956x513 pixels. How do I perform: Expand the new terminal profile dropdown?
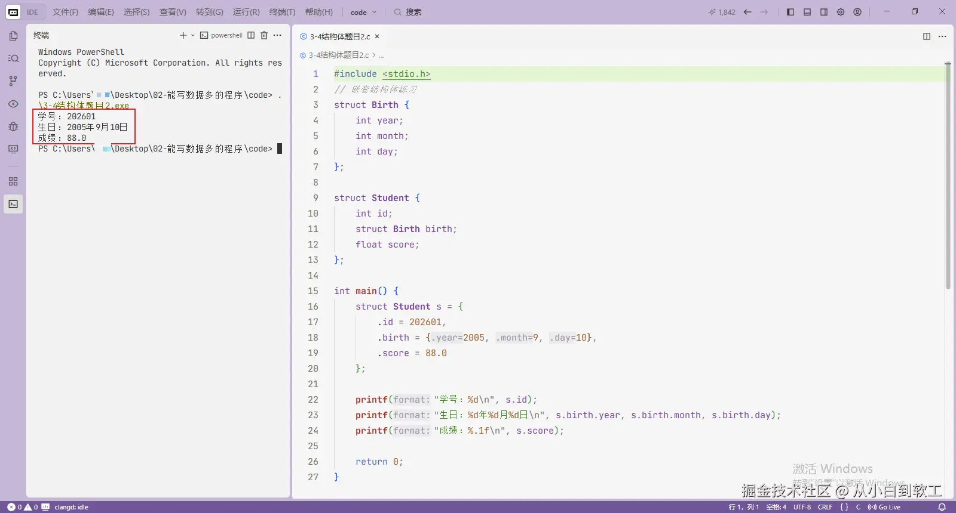[x=192, y=35]
